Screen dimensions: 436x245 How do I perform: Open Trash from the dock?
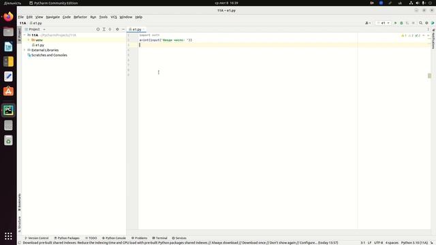coord(8,140)
